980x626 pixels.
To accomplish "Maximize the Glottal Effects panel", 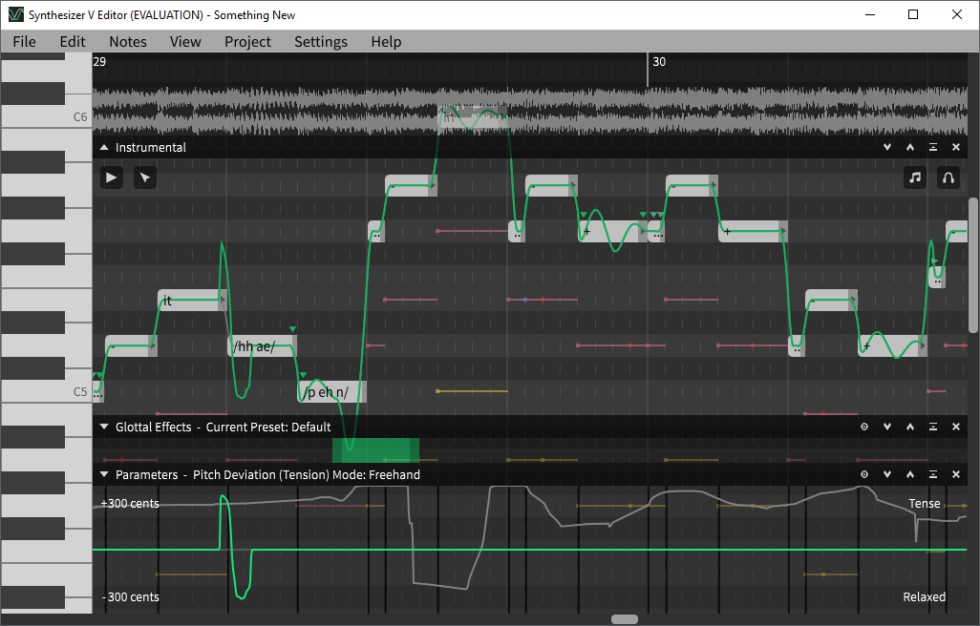I will click(x=933, y=428).
